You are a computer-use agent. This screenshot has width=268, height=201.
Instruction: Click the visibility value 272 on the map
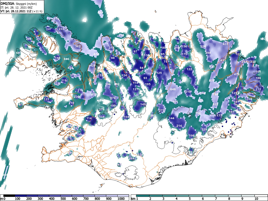tap(162, 111)
